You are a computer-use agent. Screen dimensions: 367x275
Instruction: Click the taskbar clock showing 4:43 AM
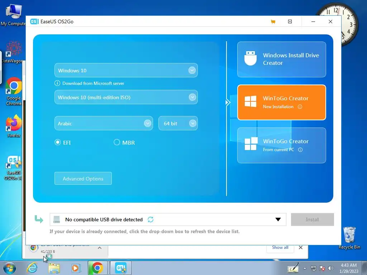click(349, 268)
